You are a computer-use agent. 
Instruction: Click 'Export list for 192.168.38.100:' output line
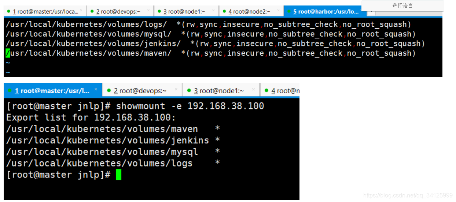91,117
